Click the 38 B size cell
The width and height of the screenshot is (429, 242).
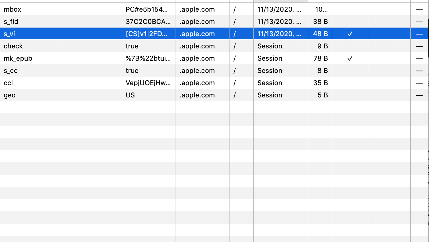(321, 22)
